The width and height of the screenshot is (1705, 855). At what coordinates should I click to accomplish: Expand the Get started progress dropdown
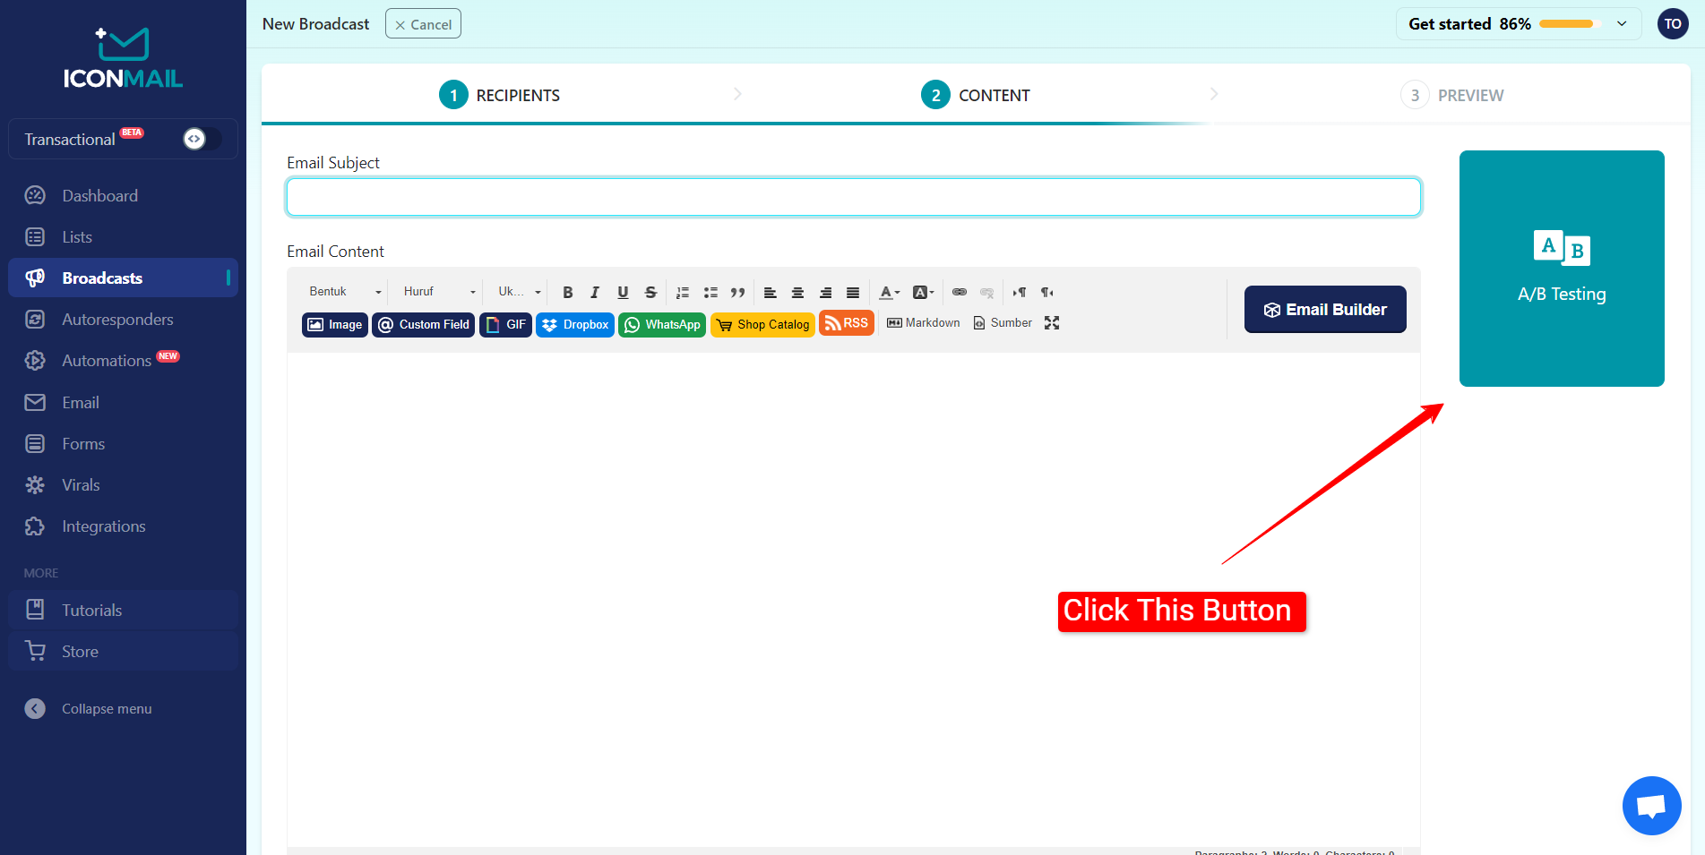click(1621, 24)
